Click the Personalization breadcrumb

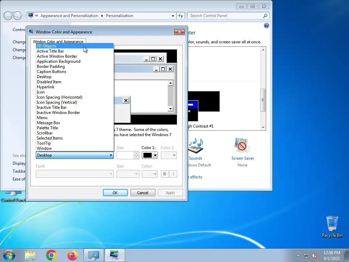(x=120, y=16)
